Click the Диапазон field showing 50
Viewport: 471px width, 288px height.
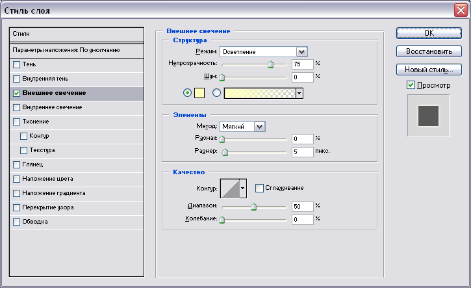[x=303, y=207]
